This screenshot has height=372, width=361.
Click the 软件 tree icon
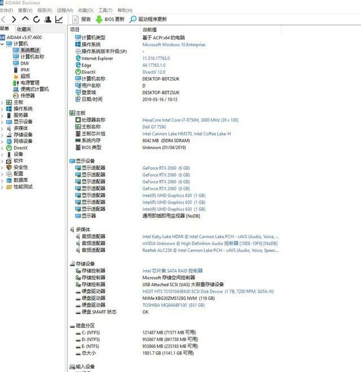click(9, 161)
